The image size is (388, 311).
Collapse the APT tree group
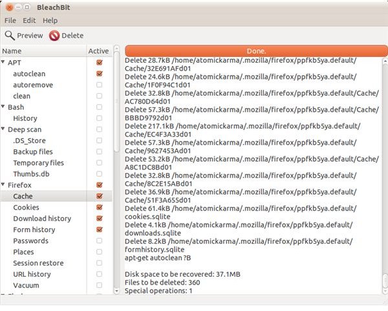[x=3, y=62]
